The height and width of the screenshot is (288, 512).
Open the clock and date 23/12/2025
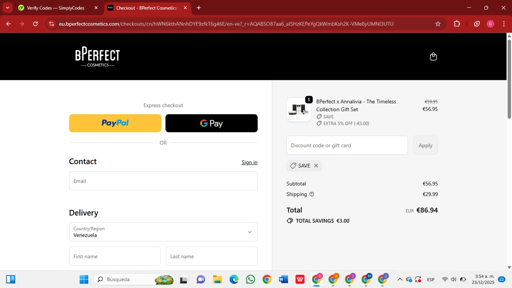[x=483, y=279]
